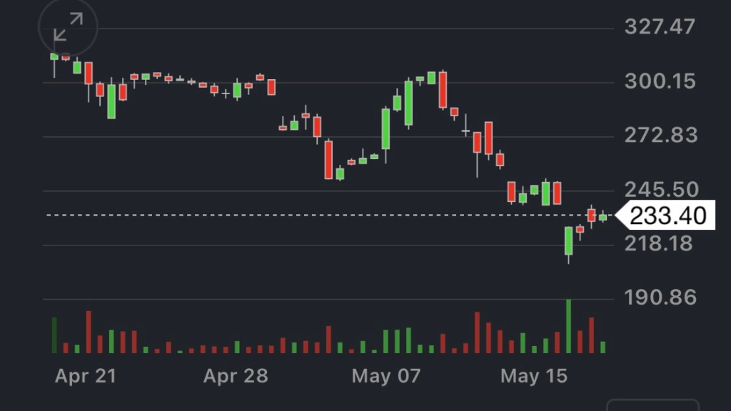Image resolution: width=731 pixels, height=411 pixels.
Task: Select the May 15 date label
Action: point(534,376)
